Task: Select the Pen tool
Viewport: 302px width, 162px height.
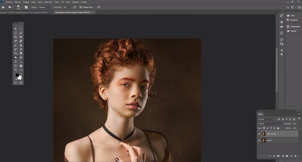Action: coord(21,57)
